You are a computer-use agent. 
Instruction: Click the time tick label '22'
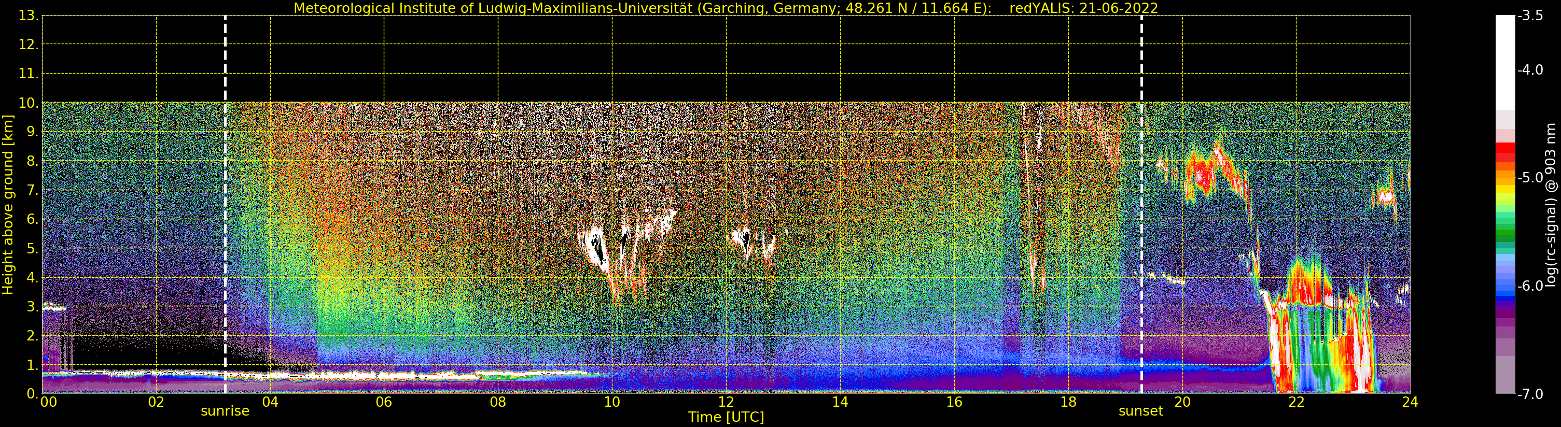1296,402
